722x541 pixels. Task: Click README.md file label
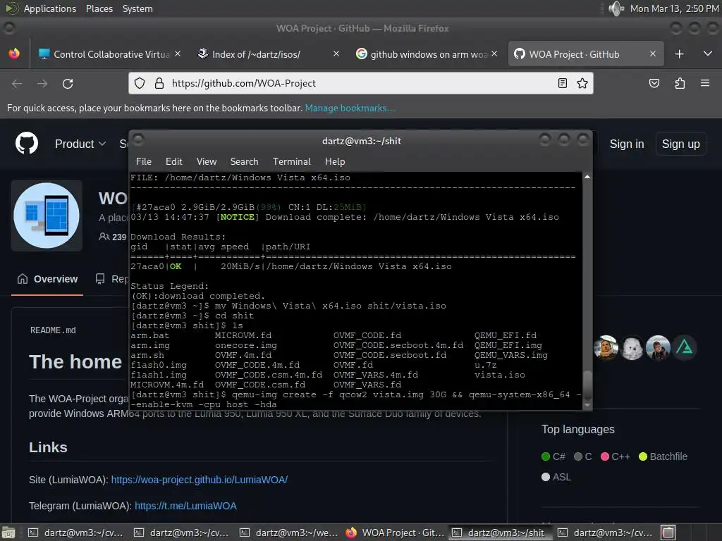point(53,330)
